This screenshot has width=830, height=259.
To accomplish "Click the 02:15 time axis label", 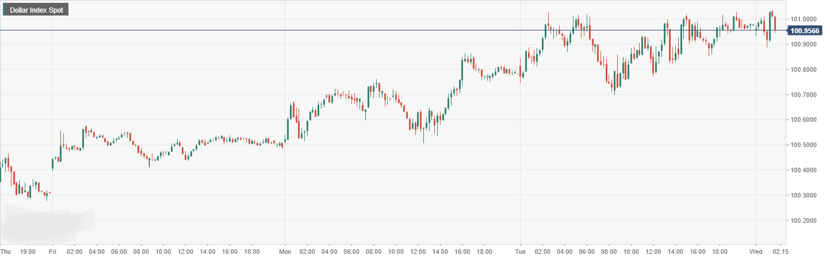I will 780,252.
